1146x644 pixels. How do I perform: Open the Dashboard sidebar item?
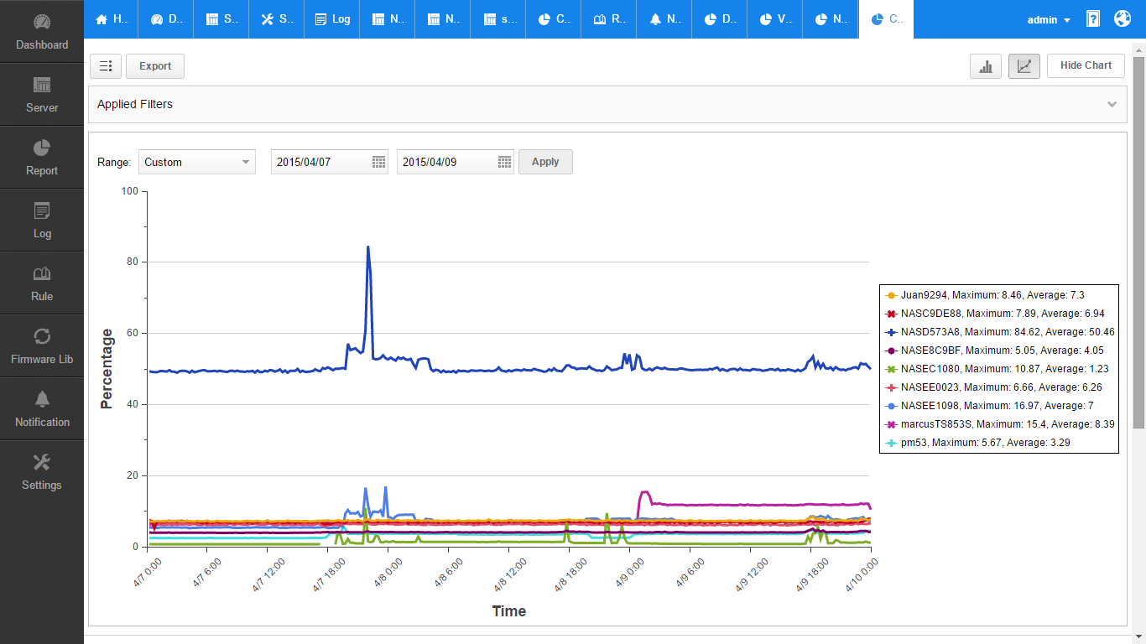tap(42, 32)
